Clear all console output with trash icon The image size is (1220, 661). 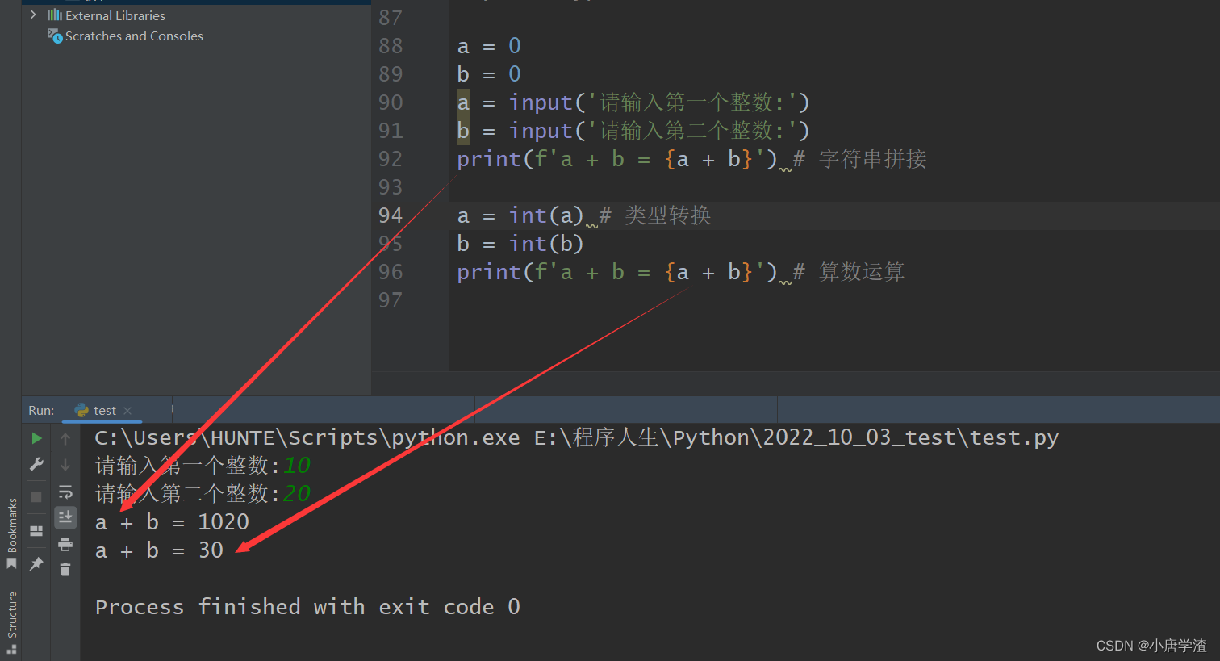pyautogui.click(x=65, y=570)
